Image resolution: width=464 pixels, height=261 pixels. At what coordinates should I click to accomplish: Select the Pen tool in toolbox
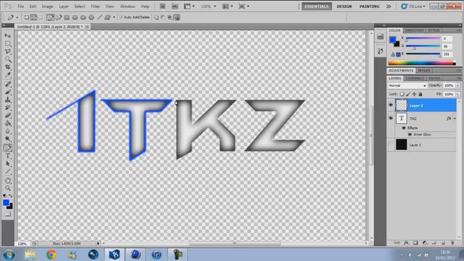click(8, 148)
